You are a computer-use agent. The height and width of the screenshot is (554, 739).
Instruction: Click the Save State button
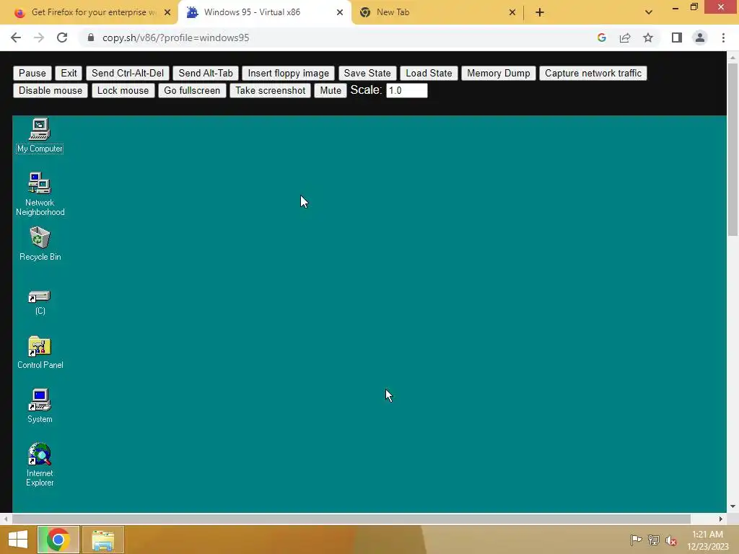pos(367,73)
